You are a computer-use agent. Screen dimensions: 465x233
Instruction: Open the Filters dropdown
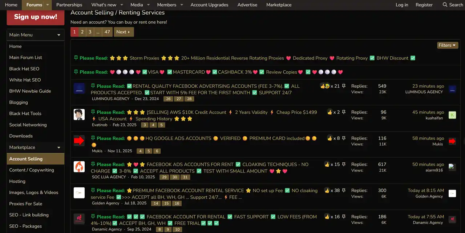click(x=447, y=45)
